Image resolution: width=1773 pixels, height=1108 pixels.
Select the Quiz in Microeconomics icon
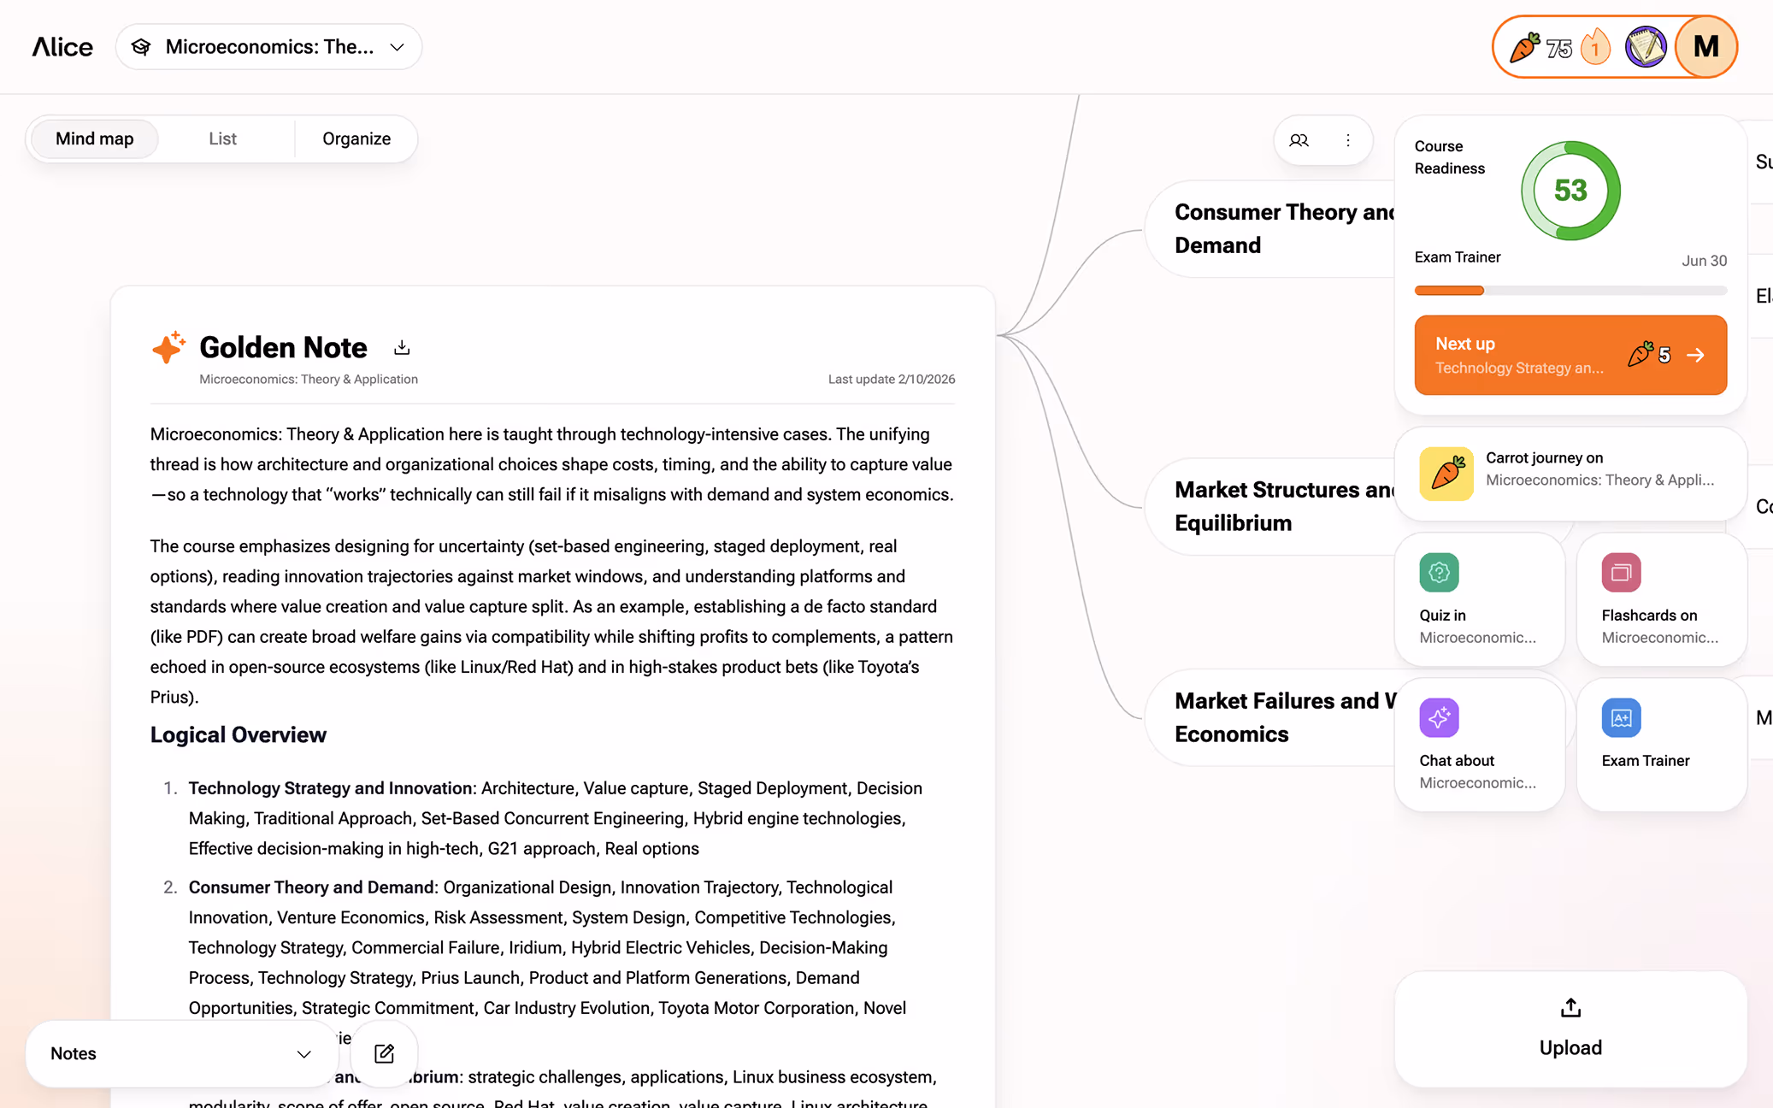pyautogui.click(x=1438, y=573)
